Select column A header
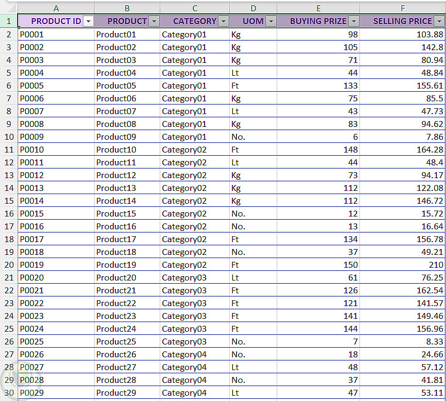 (x=56, y=8)
